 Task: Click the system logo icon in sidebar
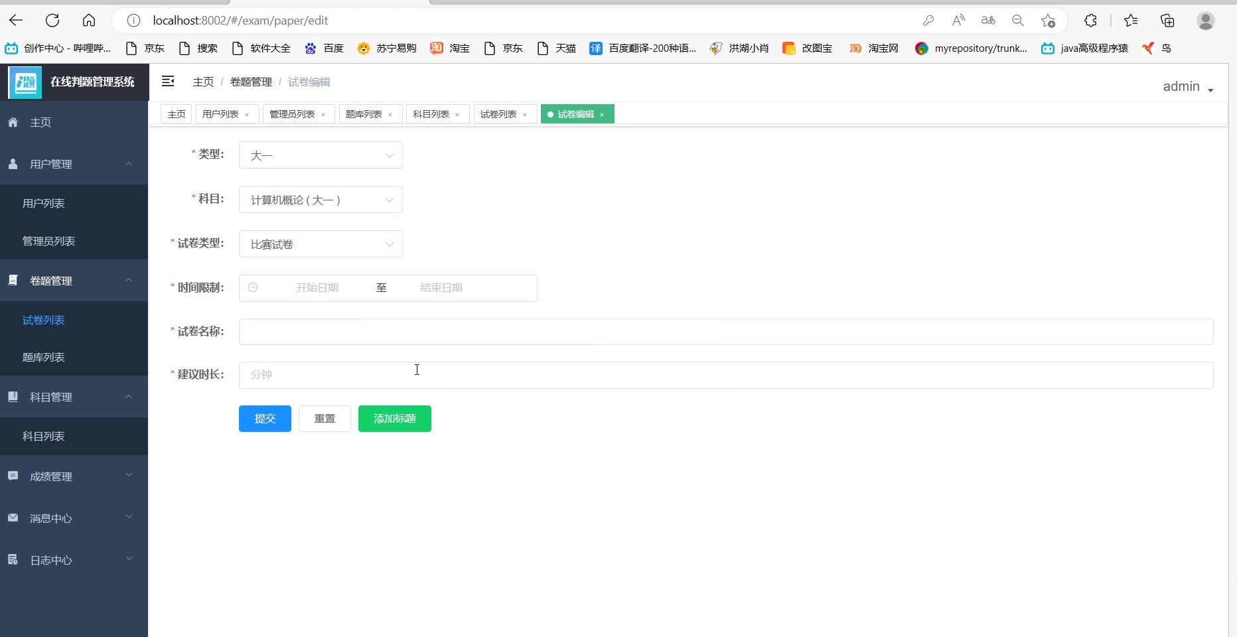(25, 82)
